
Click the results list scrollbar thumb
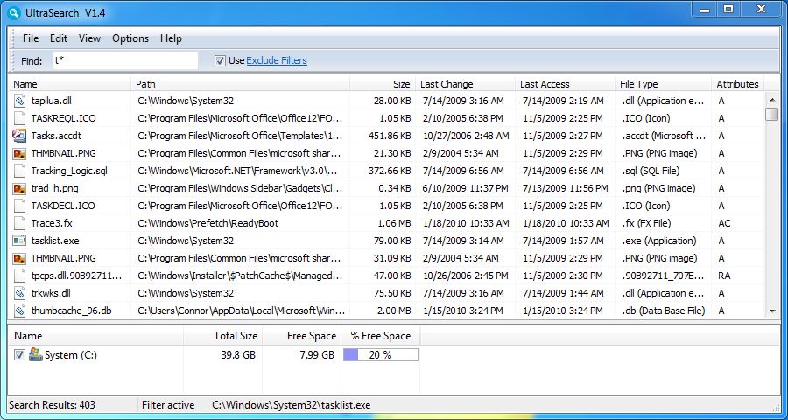point(772,114)
